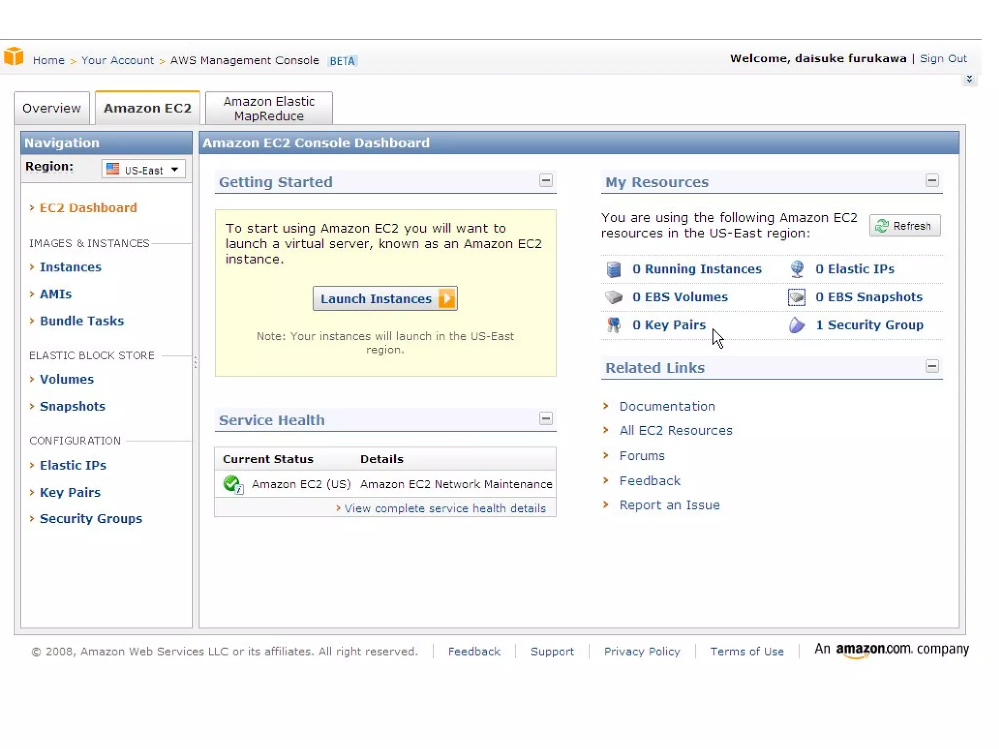Click Feedback link in footer
Image resolution: width=999 pixels, height=749 pixels.
(x=474, y=651)
